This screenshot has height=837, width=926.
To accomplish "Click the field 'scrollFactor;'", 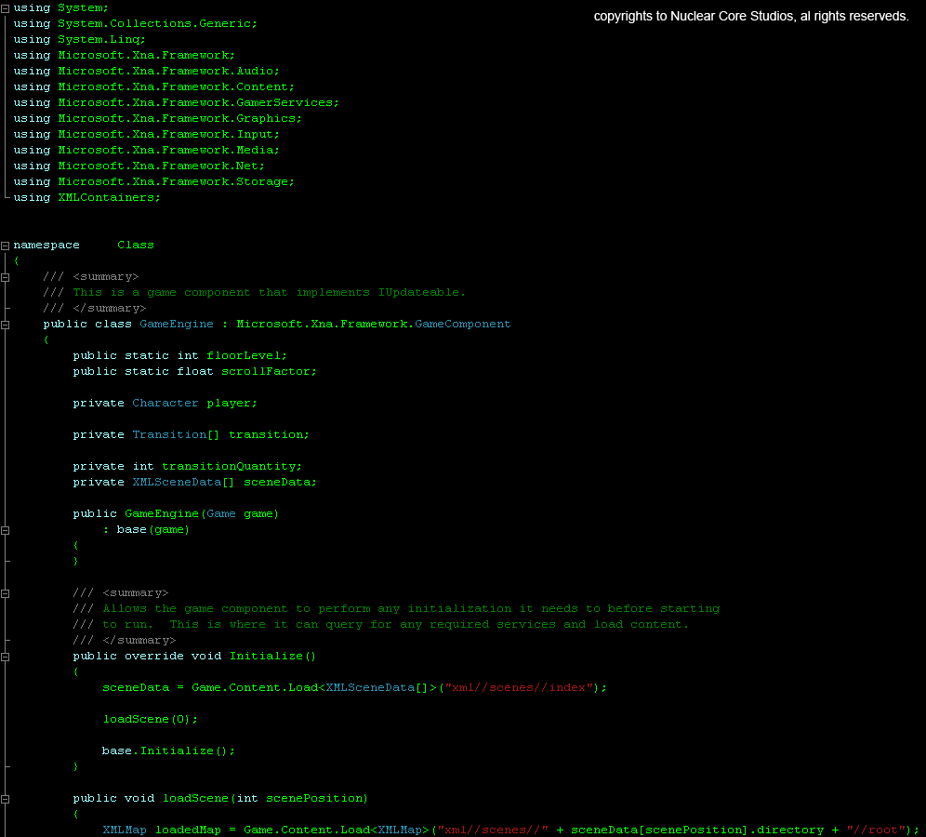I will [270, 372].
